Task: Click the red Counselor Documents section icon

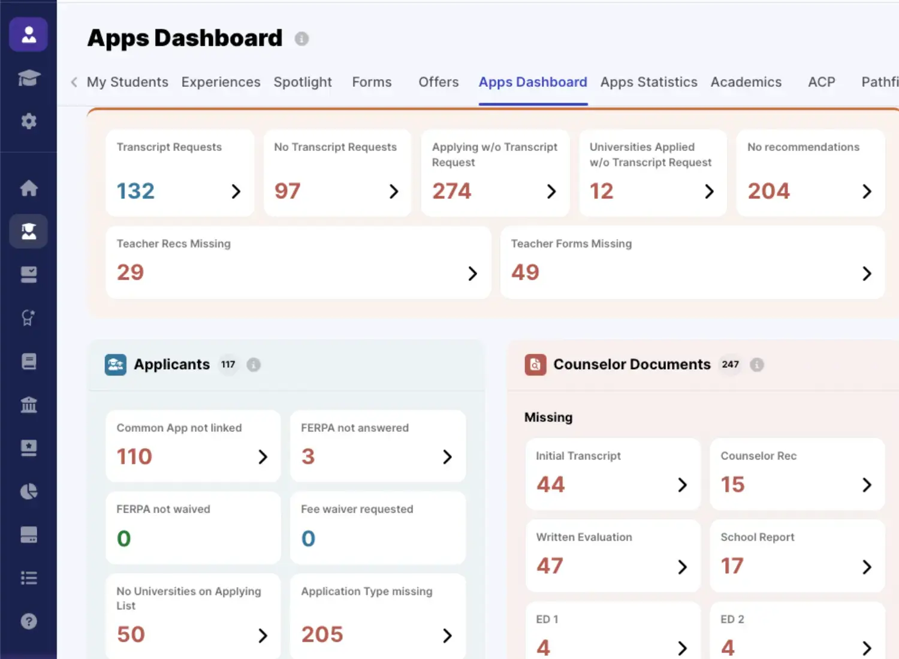Action: pos(535,365)
